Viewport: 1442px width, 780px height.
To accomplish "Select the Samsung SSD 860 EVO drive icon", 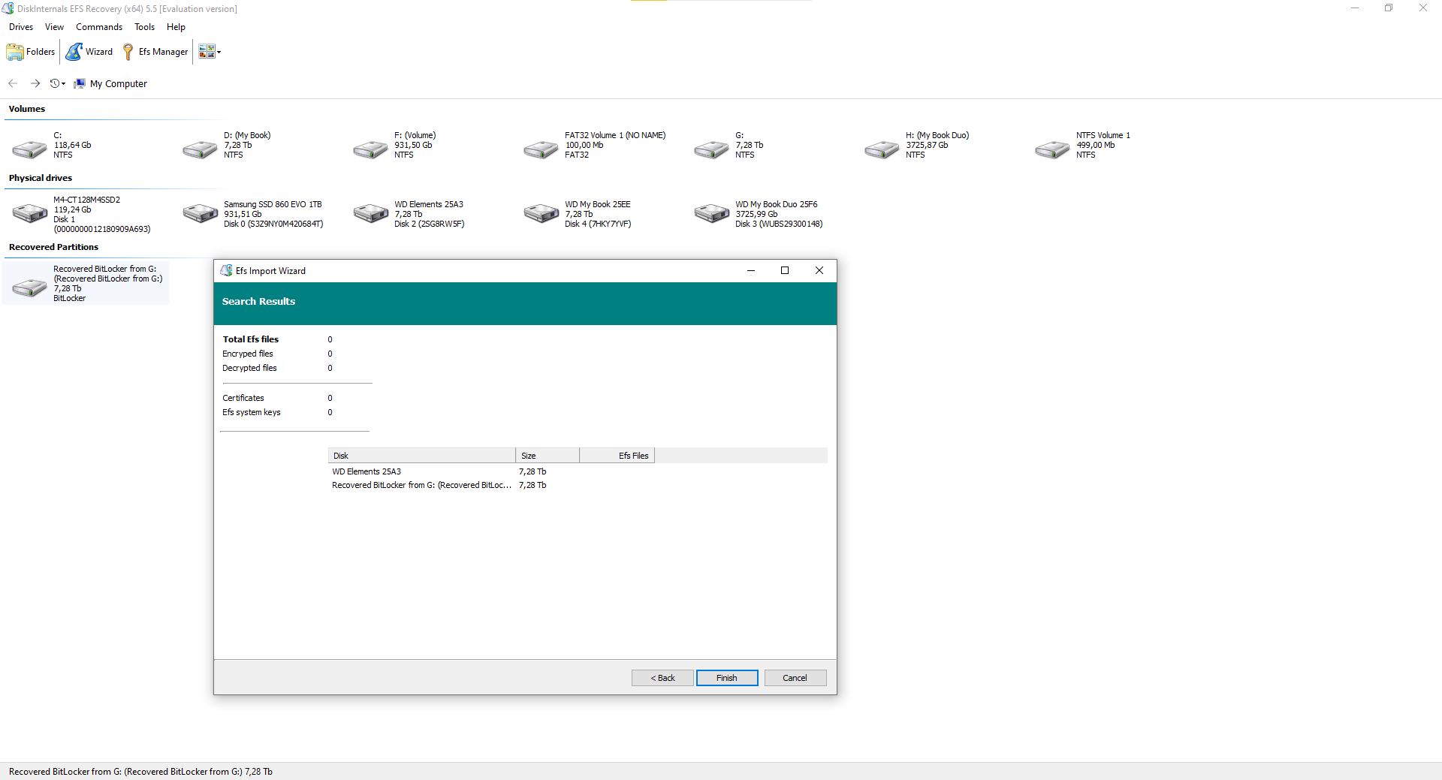I will pos(201,213).
